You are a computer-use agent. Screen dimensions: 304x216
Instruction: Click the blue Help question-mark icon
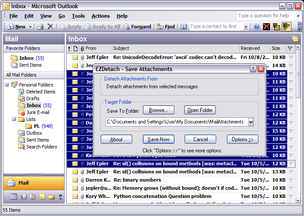tap(257, 27)
